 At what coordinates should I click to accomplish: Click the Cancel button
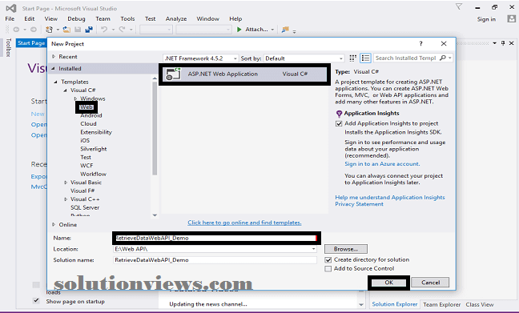[430, 283]
